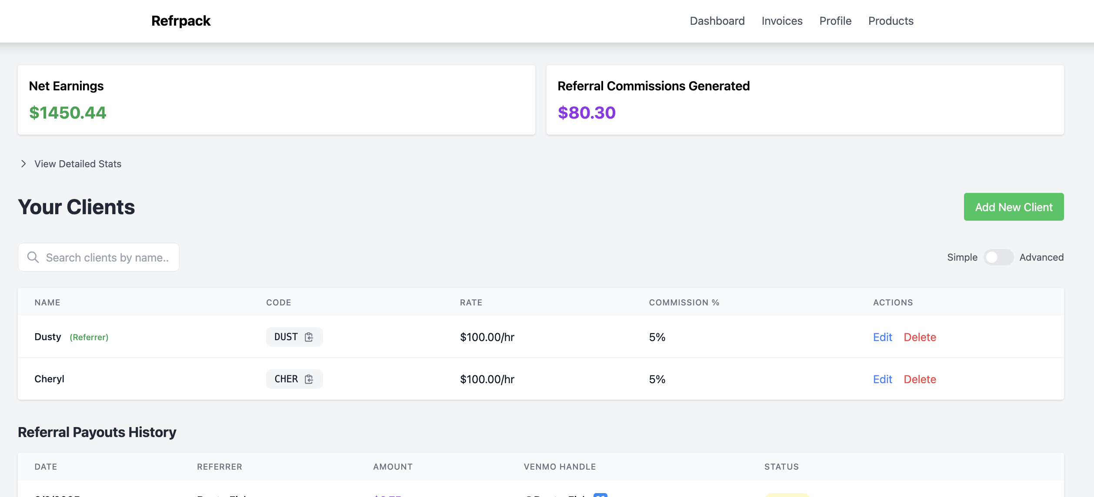Click Dusty's 5% commission cell
This screenshot has width=1094, height=497.
tap(657, 337)
